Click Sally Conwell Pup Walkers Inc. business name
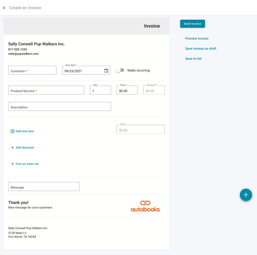Viewport: 257px width, 255px height. pos(36,44)
